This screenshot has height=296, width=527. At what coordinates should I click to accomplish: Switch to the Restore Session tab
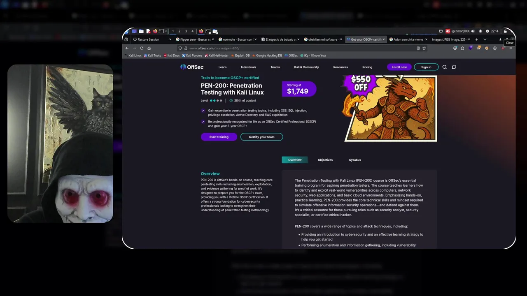[152, 39]
